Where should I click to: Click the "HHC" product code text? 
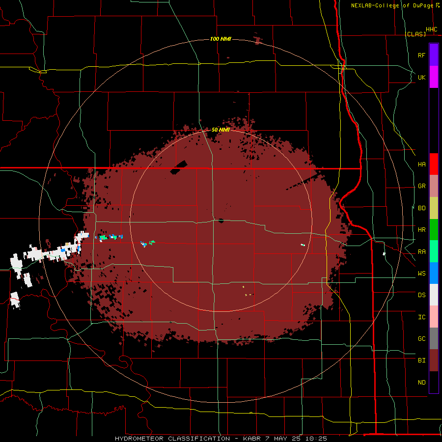[431, 29]
